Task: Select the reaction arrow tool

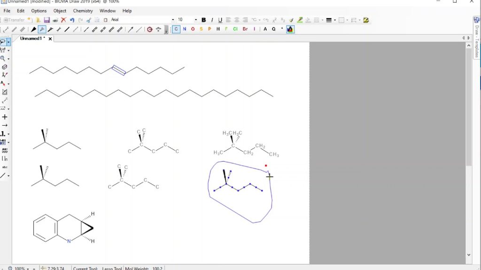Action: coord(5,126)
